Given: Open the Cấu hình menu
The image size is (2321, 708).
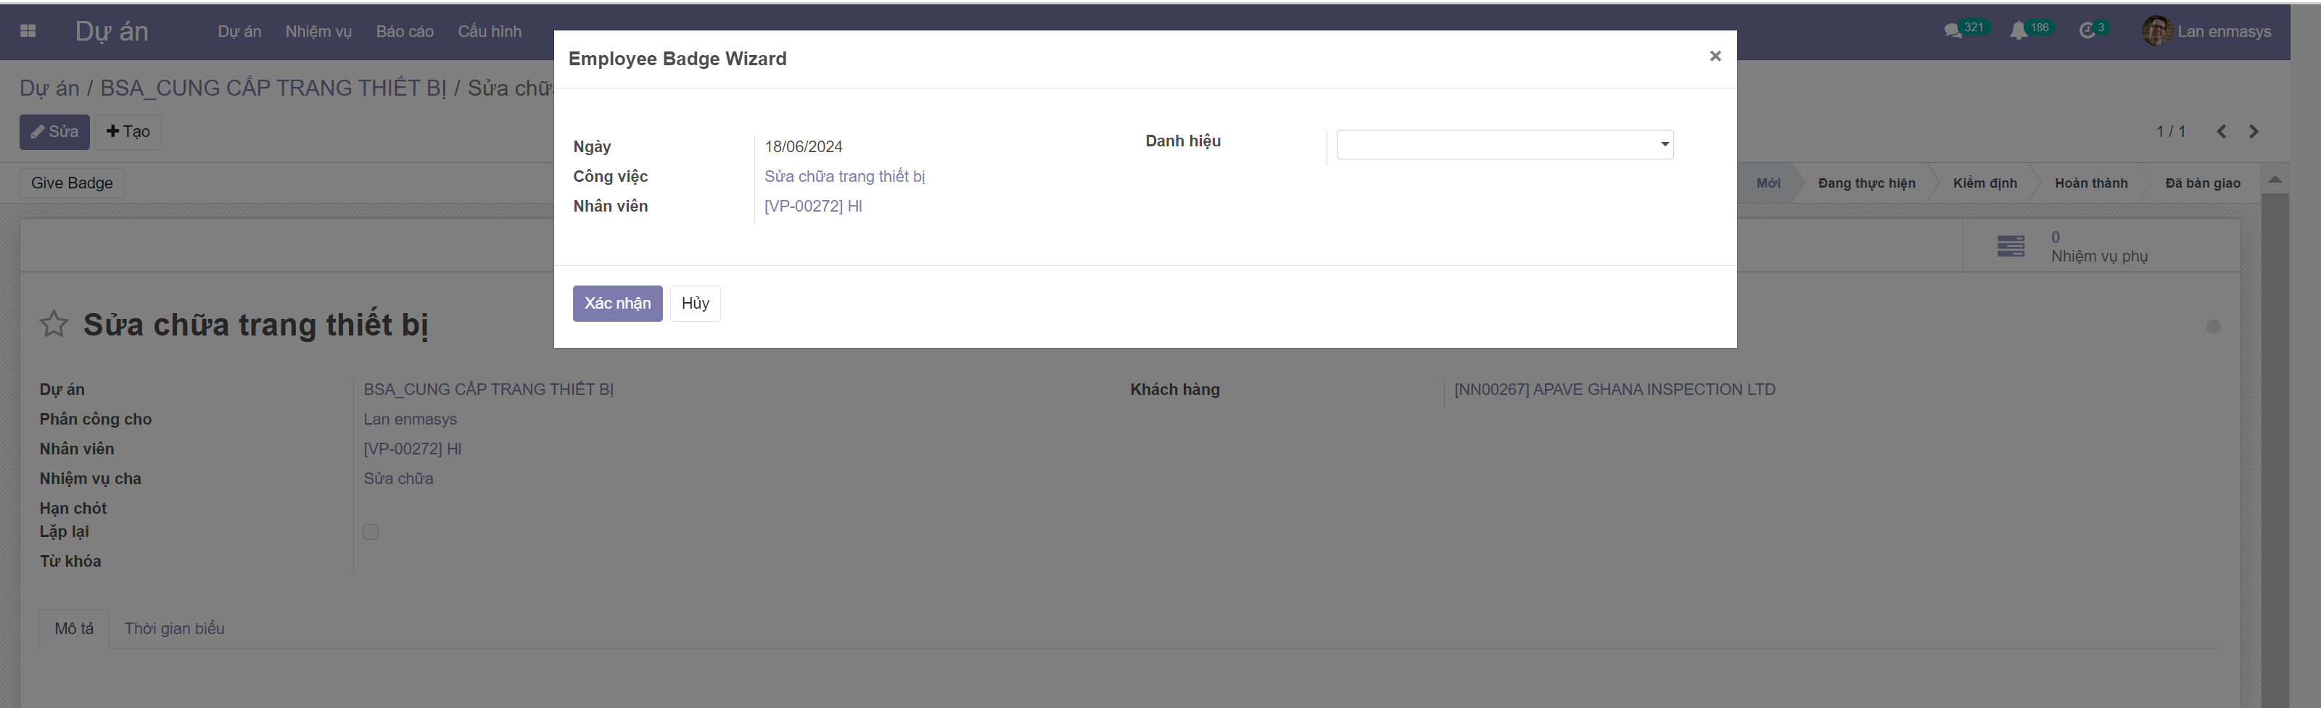Looking at the screenshot, I should click(490, 32).
